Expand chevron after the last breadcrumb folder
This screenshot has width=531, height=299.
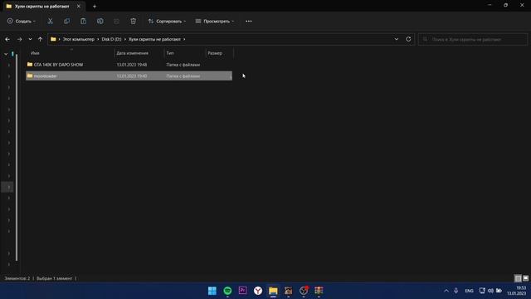point(184,39)
